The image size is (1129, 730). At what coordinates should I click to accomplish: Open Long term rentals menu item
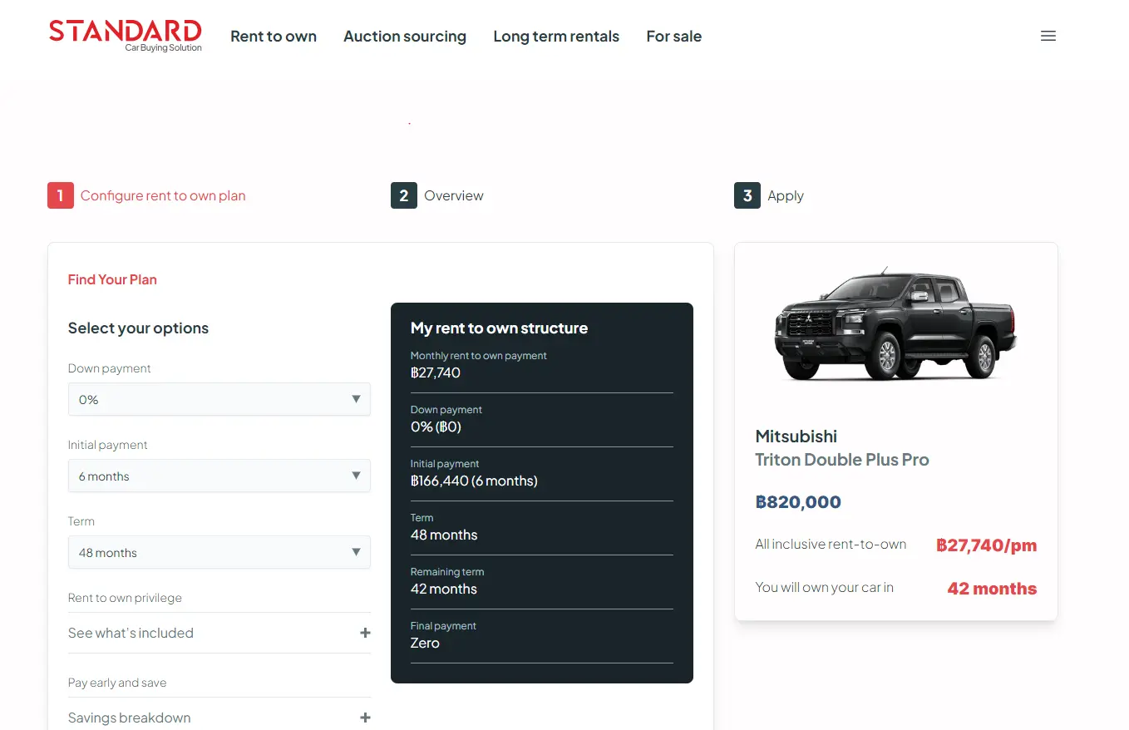coord(556,37)
